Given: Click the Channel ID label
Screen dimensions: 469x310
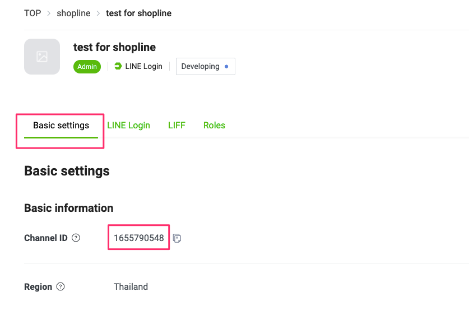Looking at the screenshot, I should point(46,238).
